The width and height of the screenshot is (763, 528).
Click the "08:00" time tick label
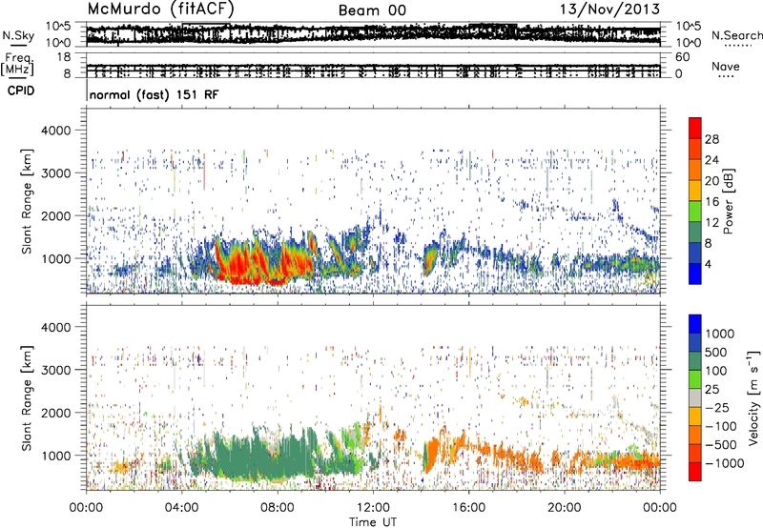click(x=277, y=508)
